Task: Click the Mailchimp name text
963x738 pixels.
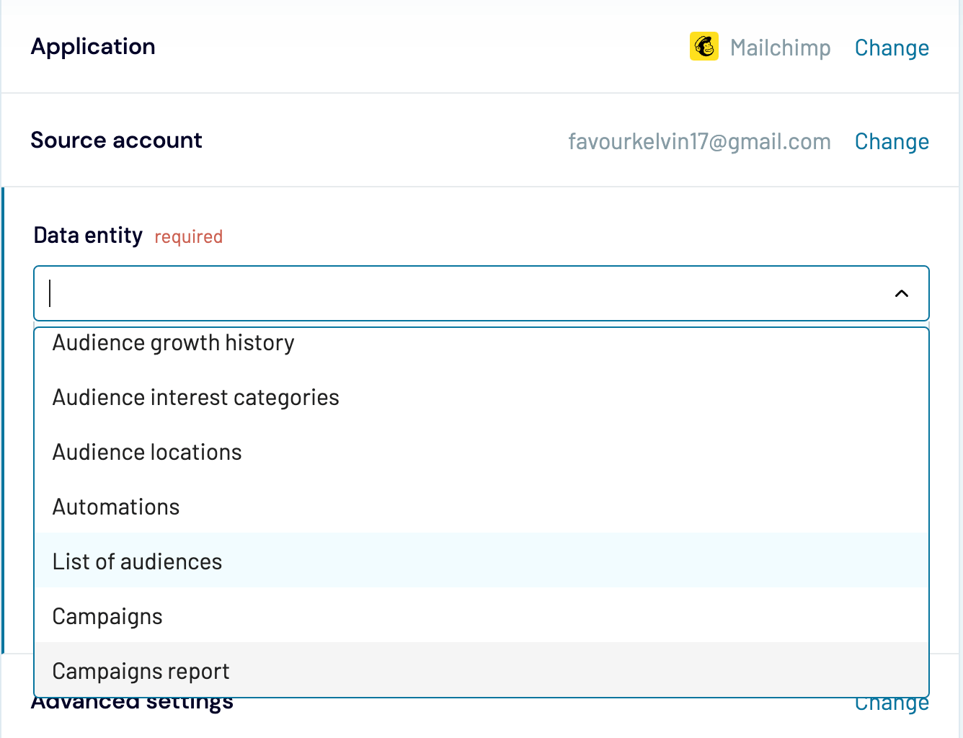Action: pyautogui.click(x=781, y=48)
